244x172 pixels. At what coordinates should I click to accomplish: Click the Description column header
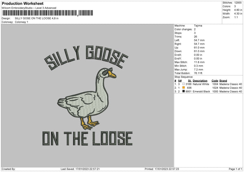click(x=200, y=80)
